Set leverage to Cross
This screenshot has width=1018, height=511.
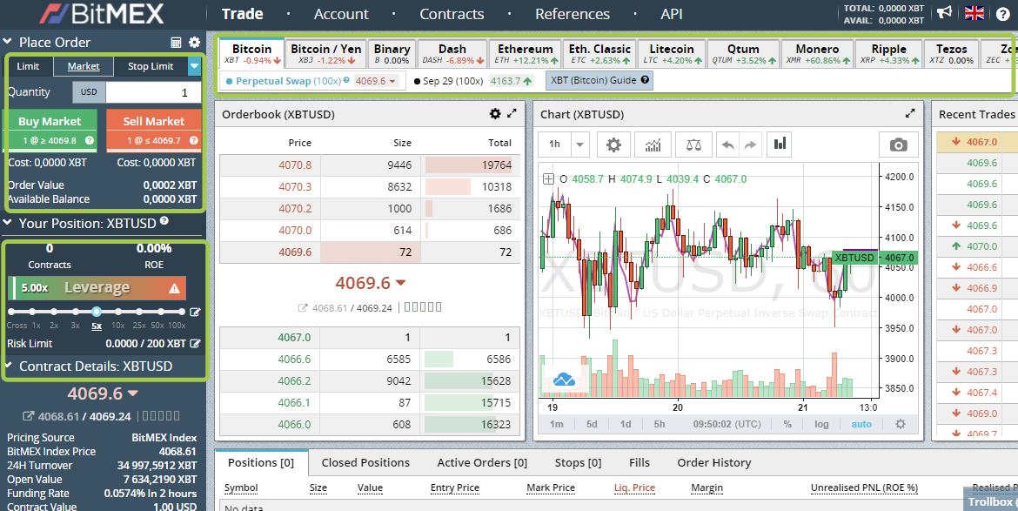coord(17,326)
